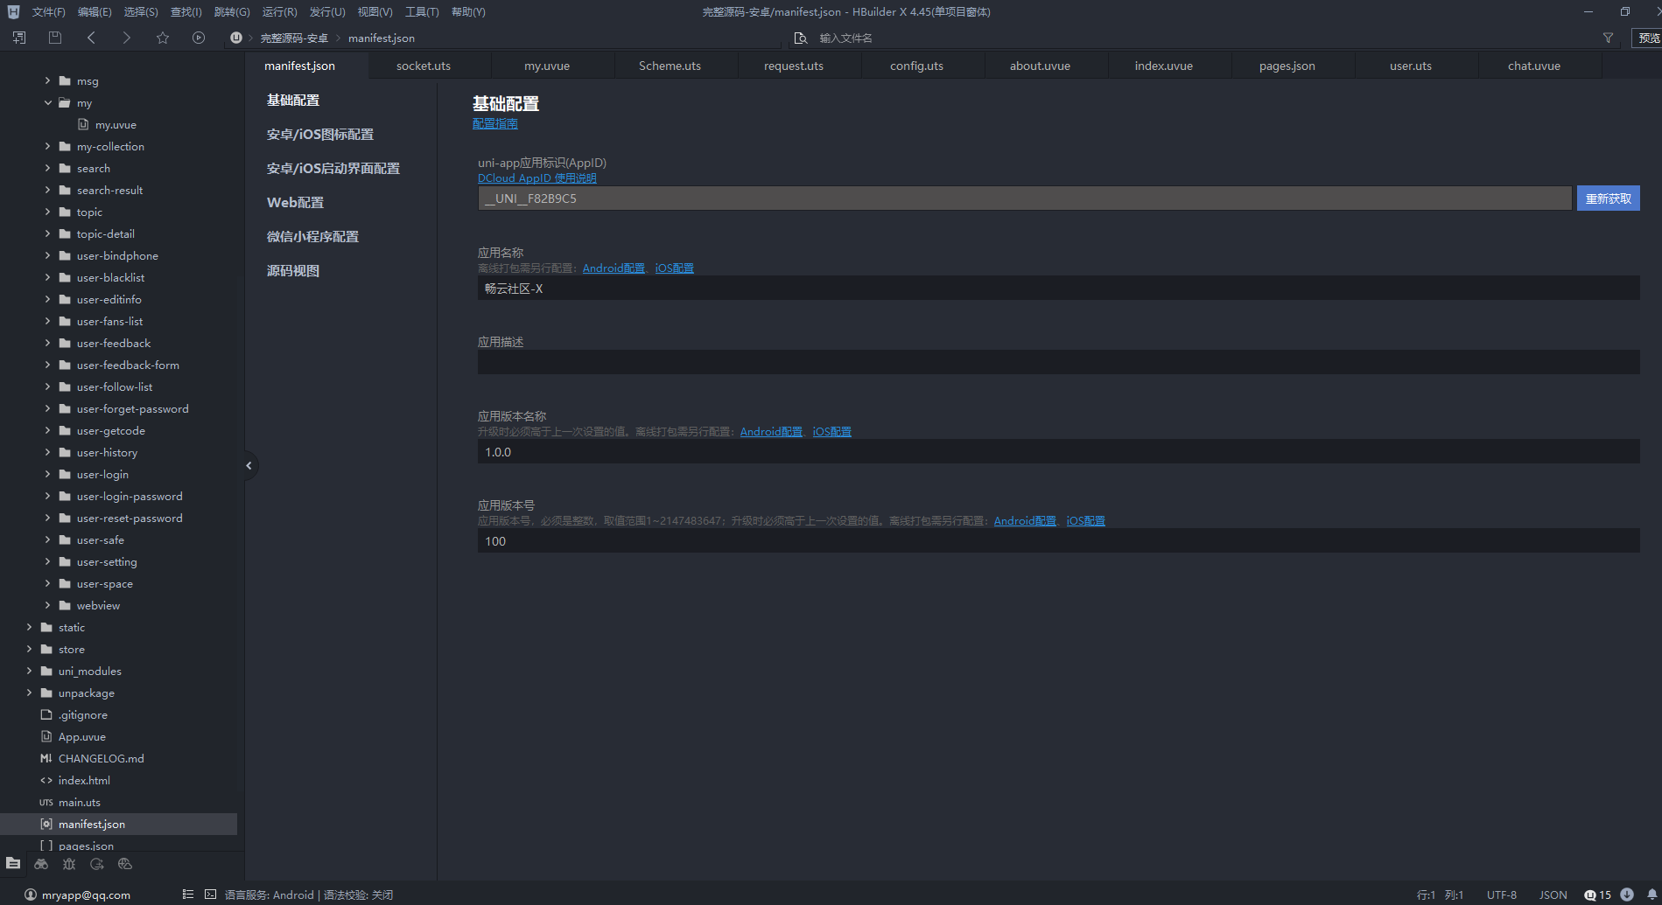Viewport: 1662px width, 905px height.
Task: Open the 配置指南 link
Action: (x=495, y=123)
